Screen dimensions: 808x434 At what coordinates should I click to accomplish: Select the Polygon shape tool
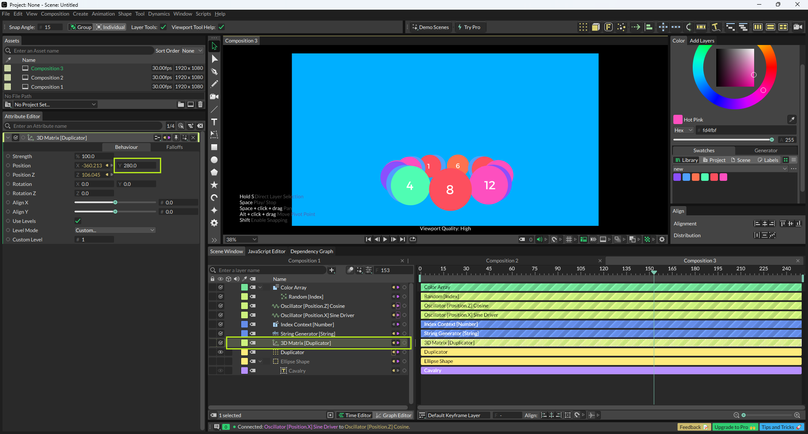(214, 172)
